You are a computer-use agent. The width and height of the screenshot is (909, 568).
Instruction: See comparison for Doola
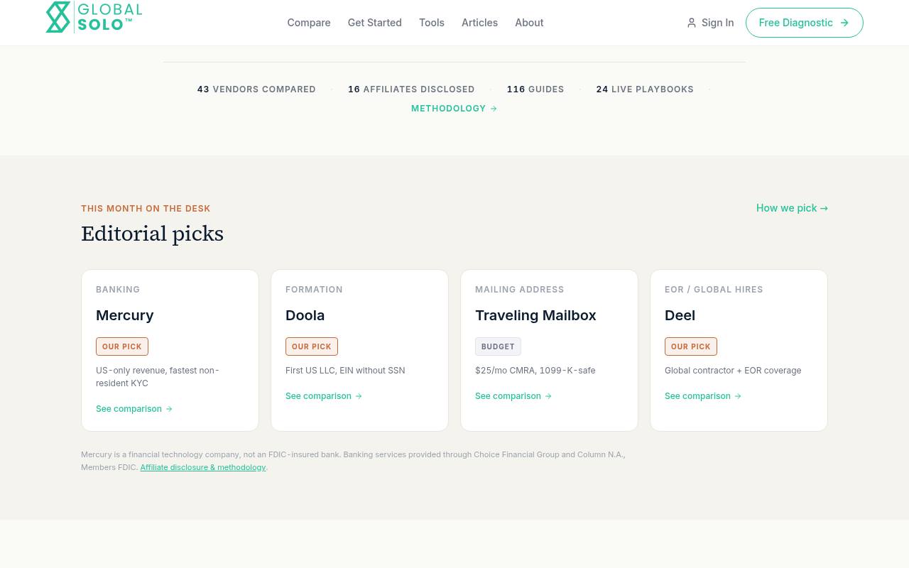[x=324, y=396]
